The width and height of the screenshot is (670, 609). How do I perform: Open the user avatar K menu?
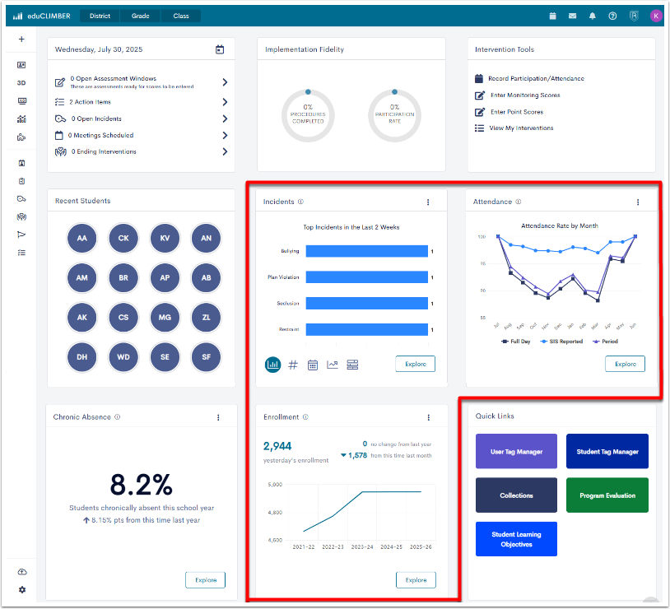[656, 16]
